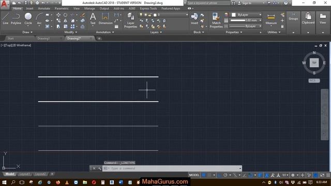
Task: Click the Mirror tool icon
Action: (x=66, y=21)
